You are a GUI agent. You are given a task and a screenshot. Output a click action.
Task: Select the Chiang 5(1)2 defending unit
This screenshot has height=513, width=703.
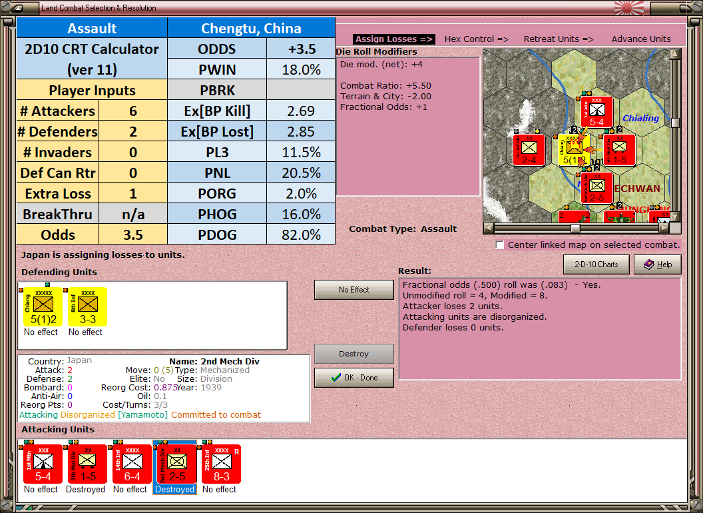(x=43, y=307)
